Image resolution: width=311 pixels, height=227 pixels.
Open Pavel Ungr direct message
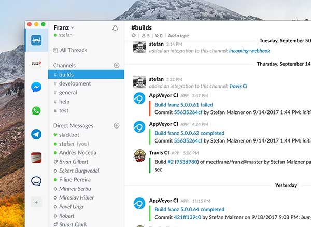pyautogui.click(x=86, y=207)
